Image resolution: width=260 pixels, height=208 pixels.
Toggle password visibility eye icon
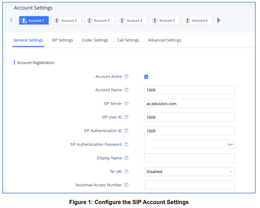tap(230, 144)
